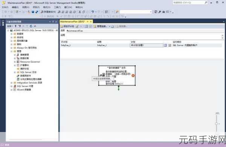Click Manage Connections (管理连接) button
226x147 pixels.
(100, 26)
